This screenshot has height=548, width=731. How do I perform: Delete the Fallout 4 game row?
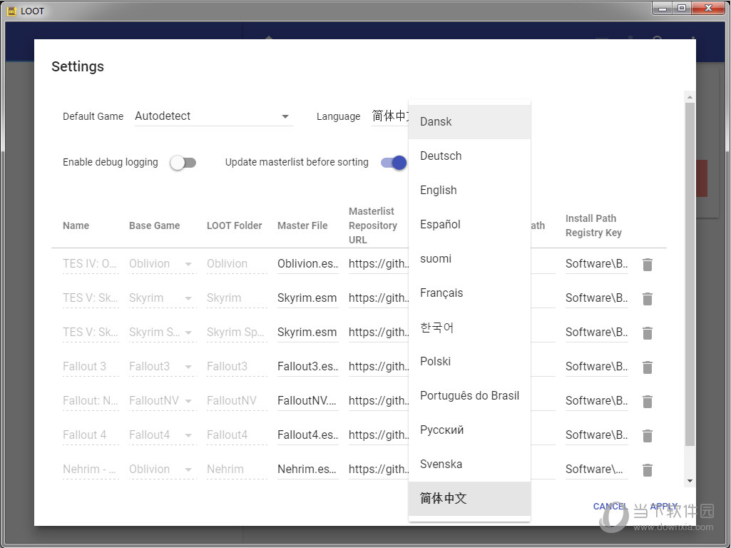pyautogui.click(x=647, y=435)
